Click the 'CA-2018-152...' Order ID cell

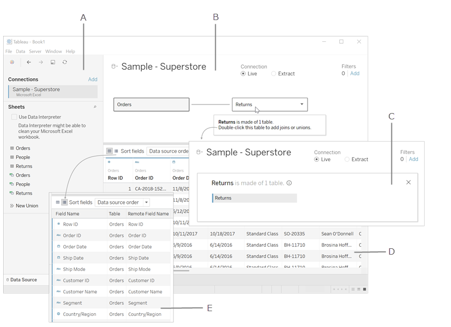click(x=150, y=189)
